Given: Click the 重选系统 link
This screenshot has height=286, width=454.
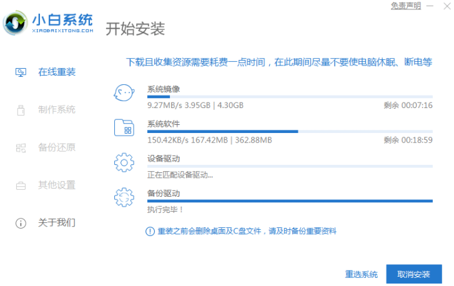Looking at the screenshot, I should click(361, 274).
